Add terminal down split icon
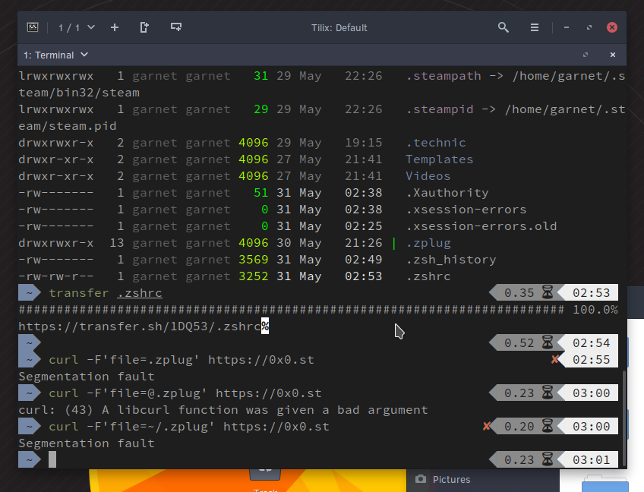 [175, 27]
